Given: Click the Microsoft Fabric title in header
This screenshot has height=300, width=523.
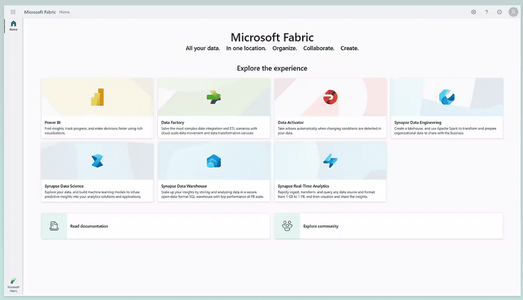Looking at the screenshot, I should coord(40,12).
